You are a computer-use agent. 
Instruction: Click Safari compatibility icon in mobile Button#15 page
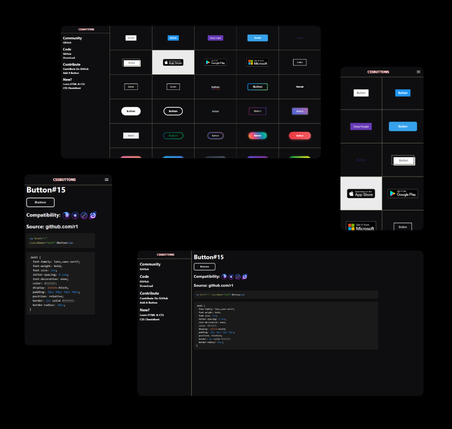[84, 215]
